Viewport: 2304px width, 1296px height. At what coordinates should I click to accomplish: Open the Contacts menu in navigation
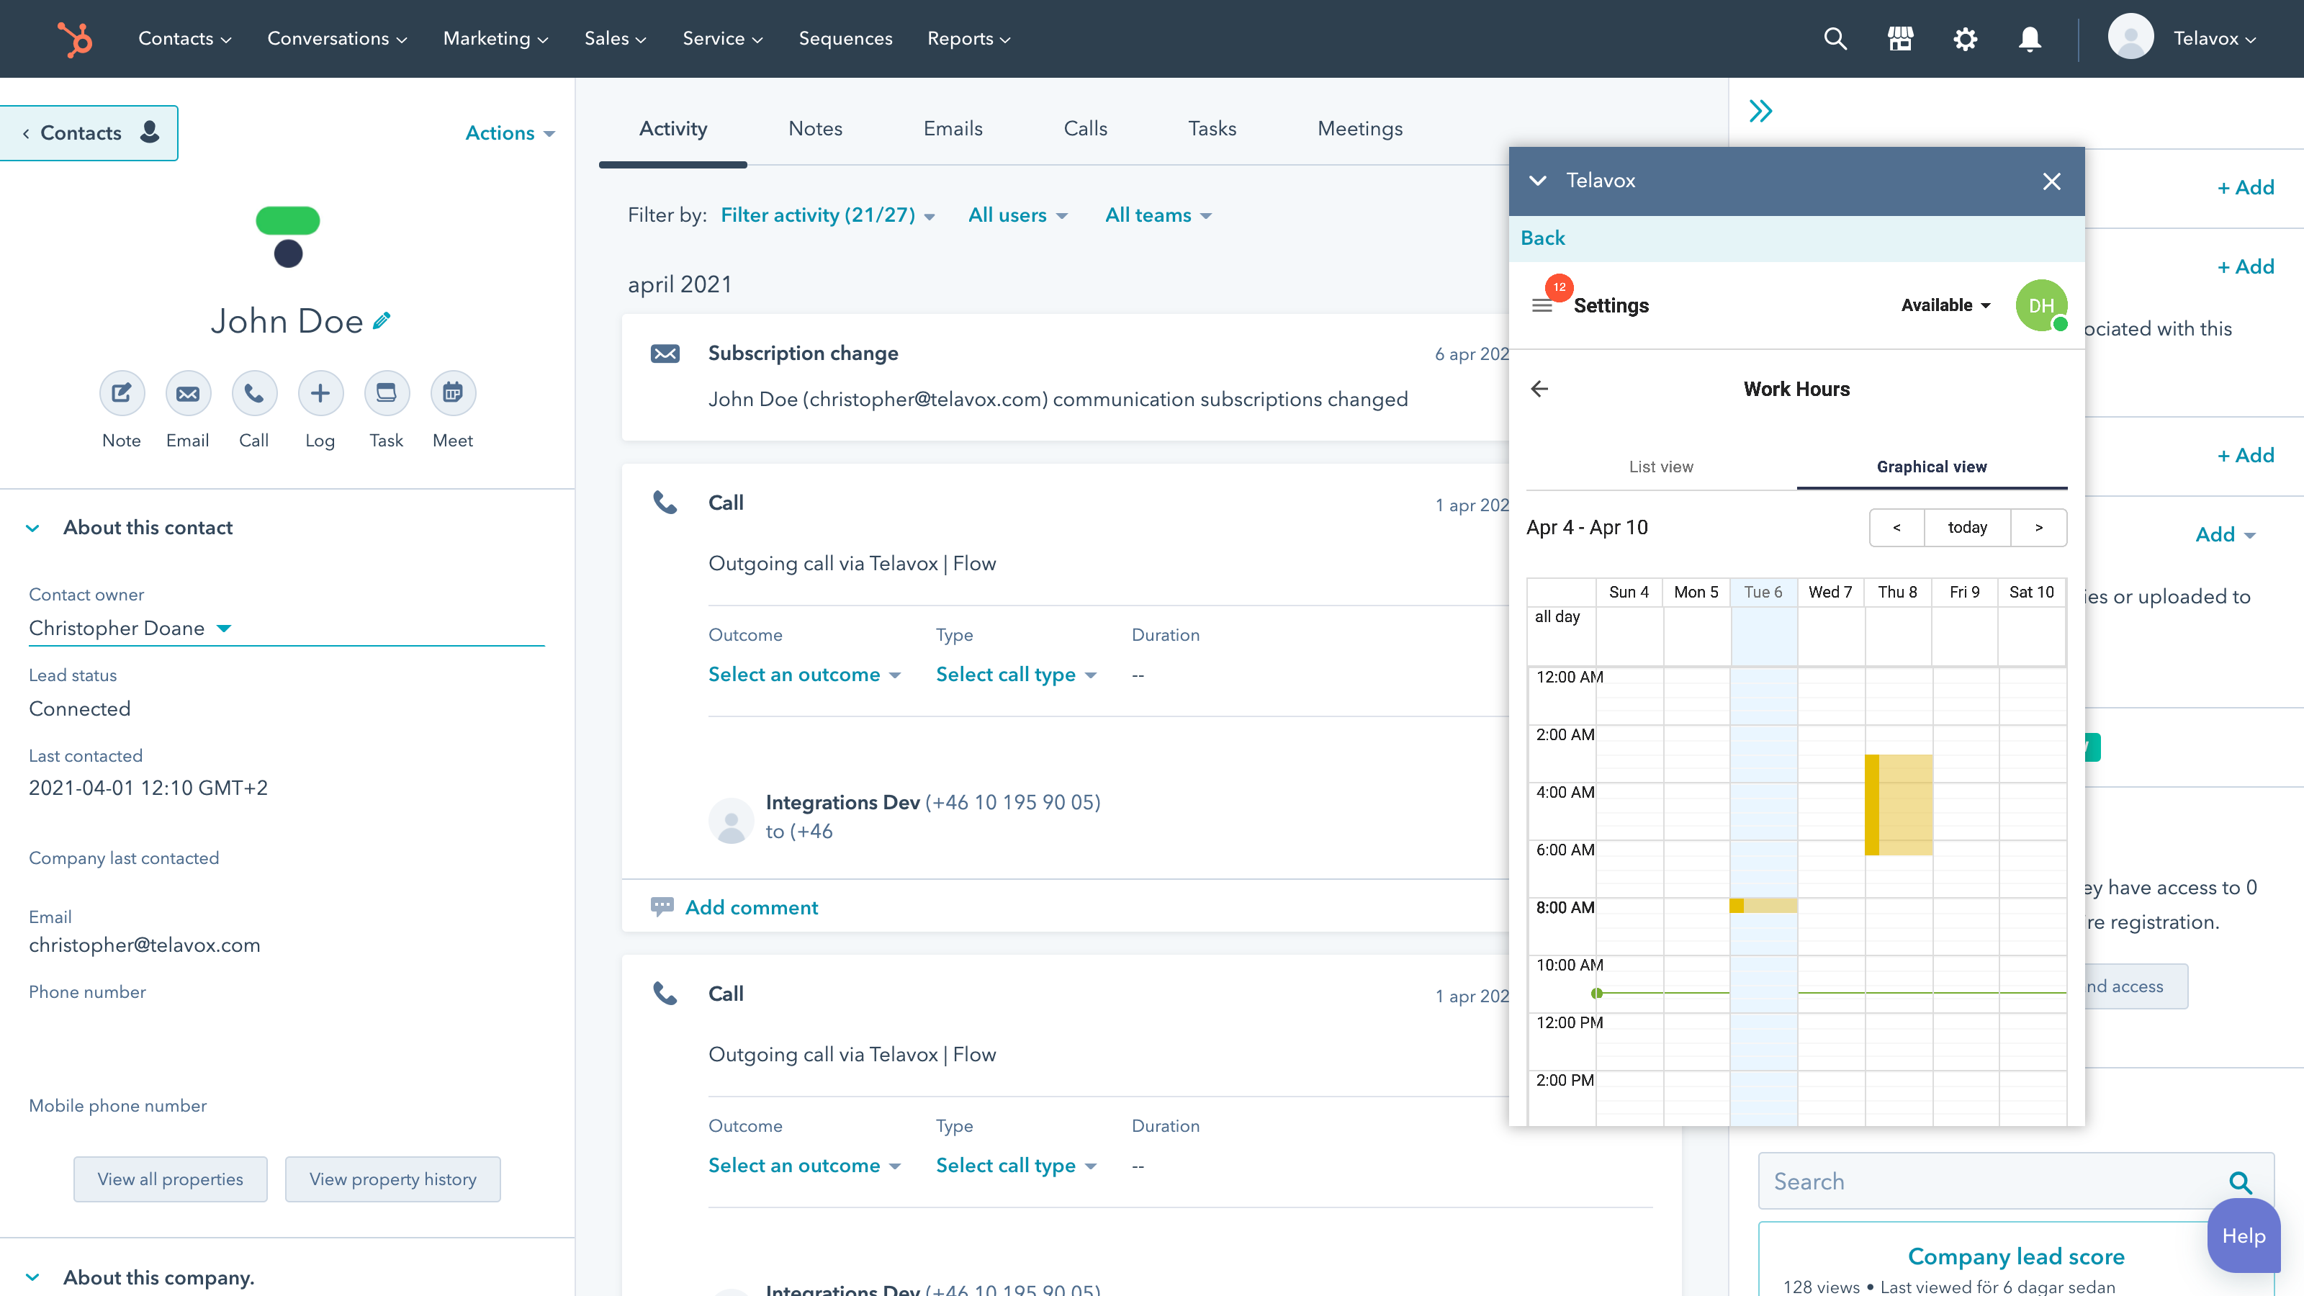[184, 38]
